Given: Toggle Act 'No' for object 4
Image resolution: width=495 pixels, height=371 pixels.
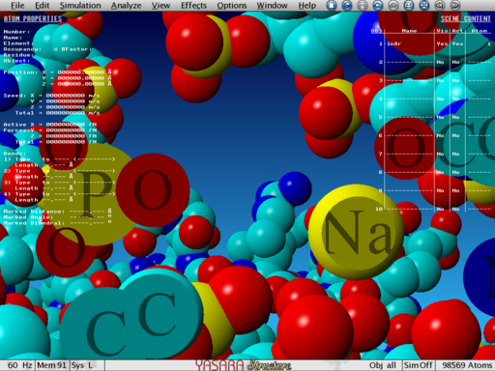Looking at the screenshot, I should click(455, 99).
